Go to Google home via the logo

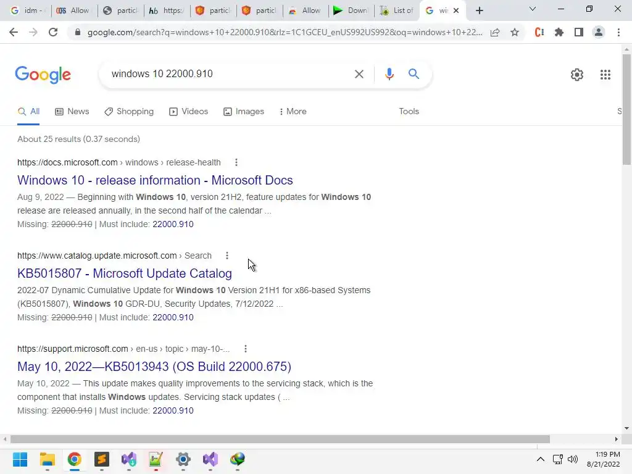click(x=43, y=75)
